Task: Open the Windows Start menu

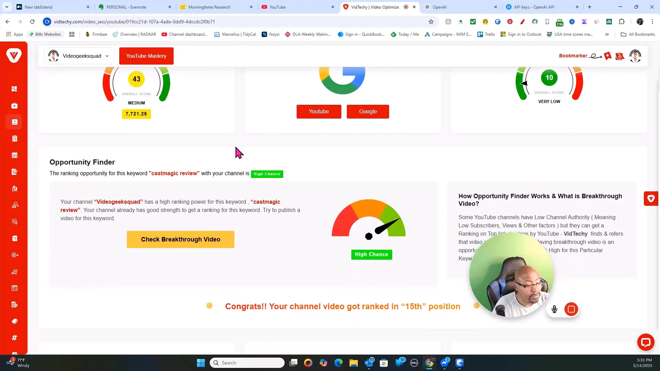Action: (x=201, y=363)
